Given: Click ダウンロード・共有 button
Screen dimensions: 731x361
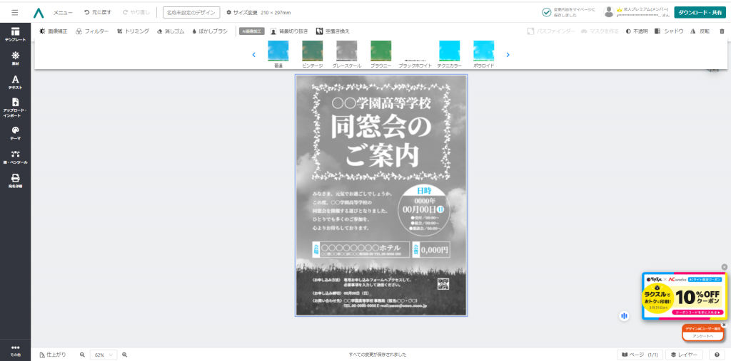Looking at the screenshot, I should pyautogui.click(x=700, y=13).
